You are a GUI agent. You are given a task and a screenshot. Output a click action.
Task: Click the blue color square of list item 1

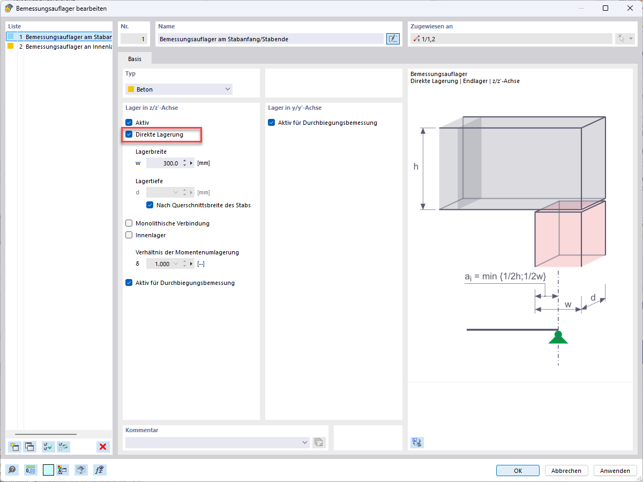pyautogui.click(x=10, y=36)
